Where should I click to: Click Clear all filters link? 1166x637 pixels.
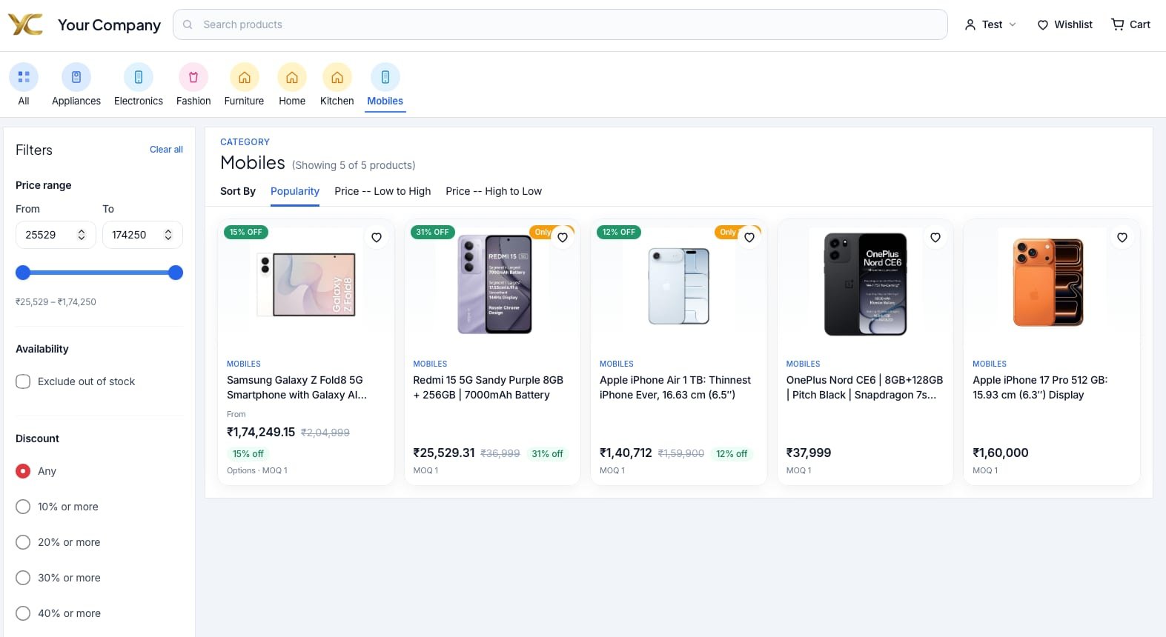point(166,150)
